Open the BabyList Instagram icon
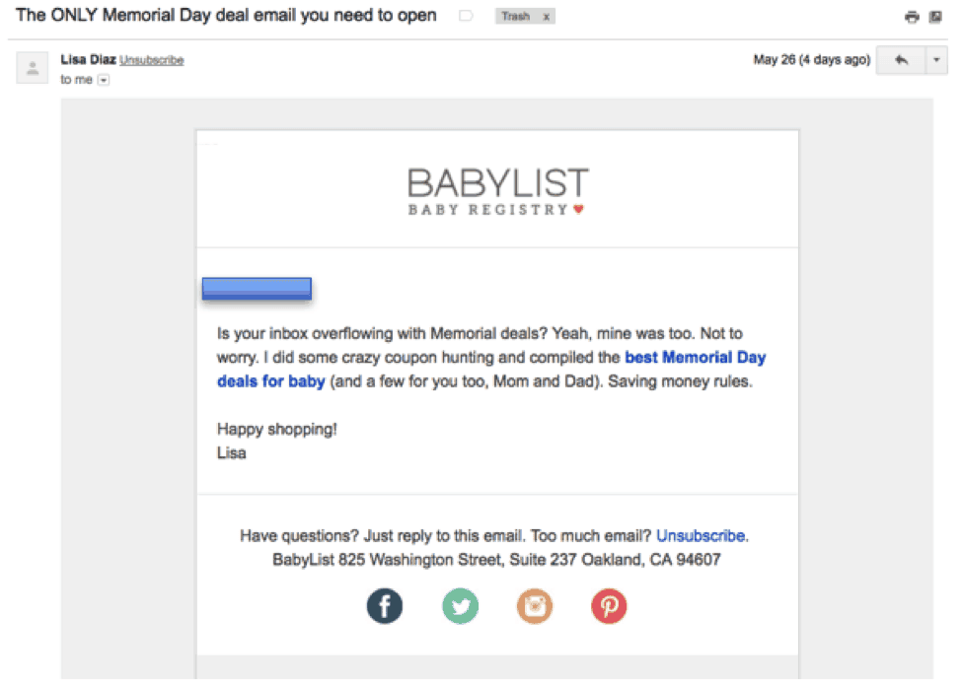The width and height of the screenshot is (962, 684). [x=535, y=606]
